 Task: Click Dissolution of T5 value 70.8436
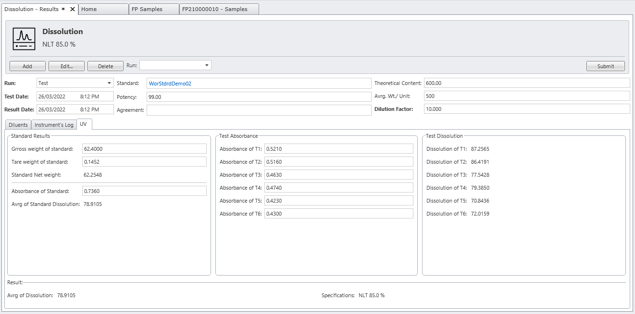click(x=480, y=201)
